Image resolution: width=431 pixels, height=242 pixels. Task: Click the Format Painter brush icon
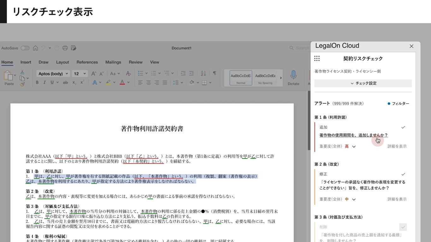(22, 84)
